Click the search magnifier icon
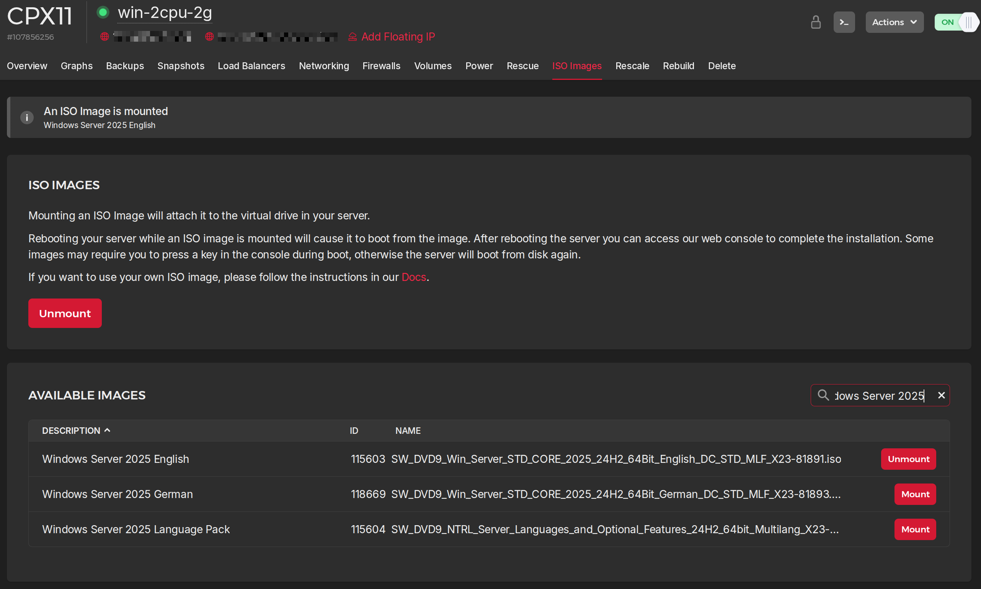Viewport: 981px width, 589px height. [x=823, y=395]
